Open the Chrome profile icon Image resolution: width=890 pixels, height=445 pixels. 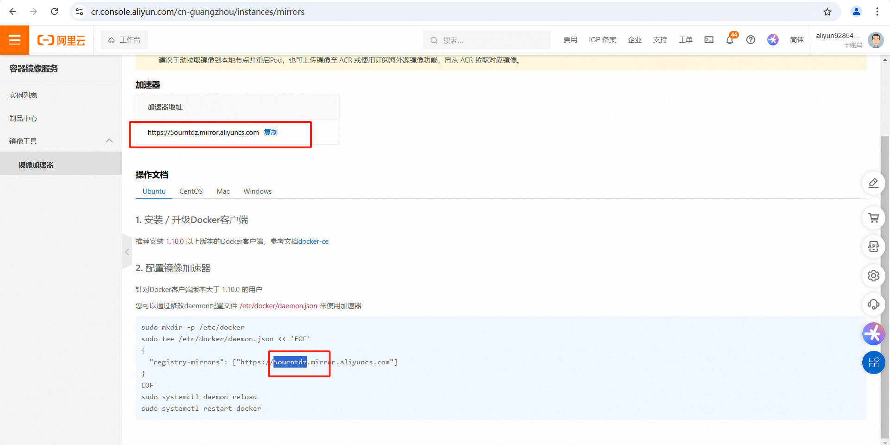(856, 12)
